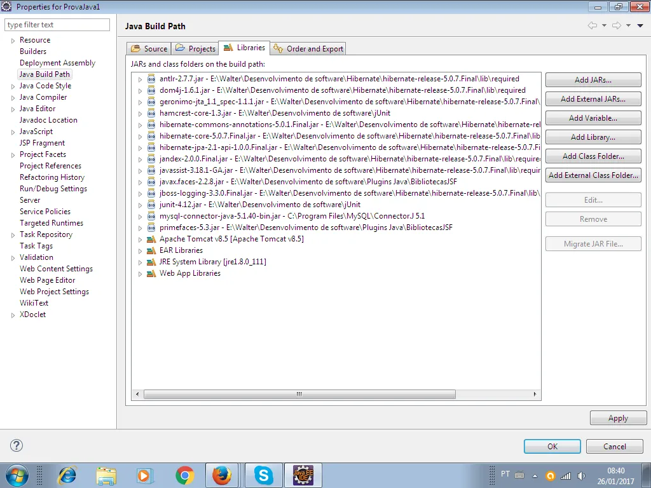Click the Add Variable... button
Image resolution: width=651 pixels, height=488 pixels.
click(x=593, y=118)
